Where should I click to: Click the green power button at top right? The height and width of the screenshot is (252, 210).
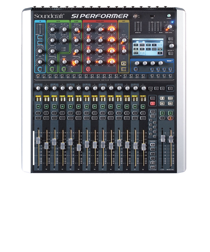pyautogui.click(x=169, y=16)
